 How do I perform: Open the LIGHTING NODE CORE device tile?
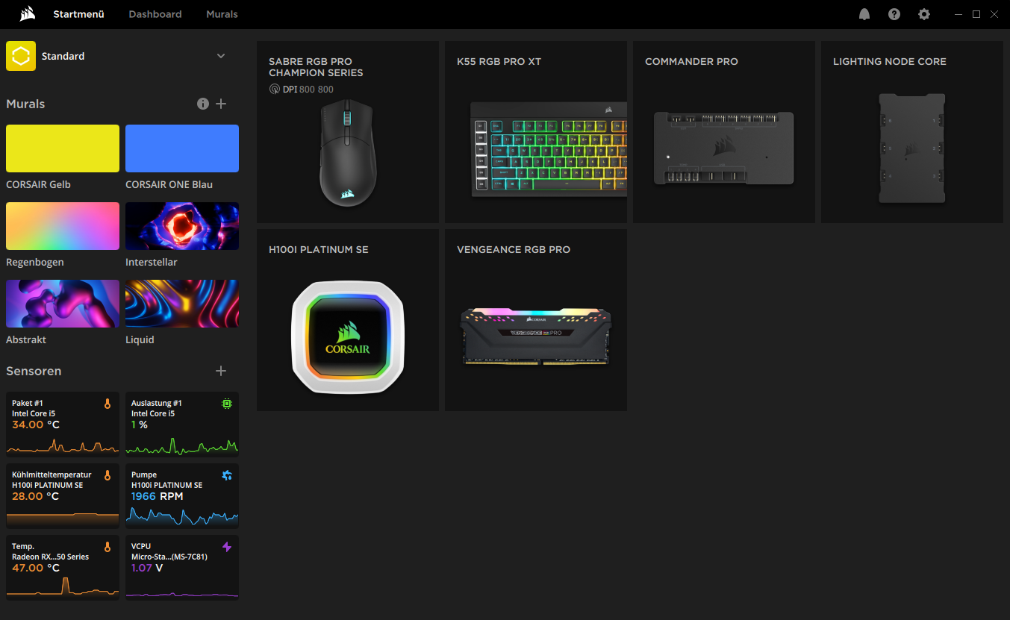pyautogui.click(x=912, y=132)
